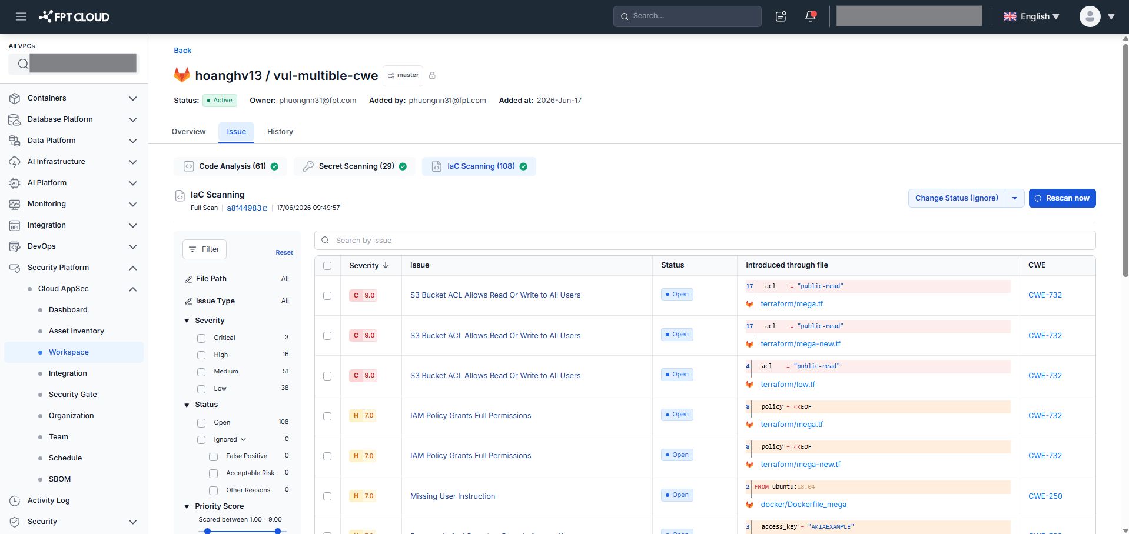Open the user avatar icon
Viewport: 1129px width, 534px height.
tap(1090, 16)
